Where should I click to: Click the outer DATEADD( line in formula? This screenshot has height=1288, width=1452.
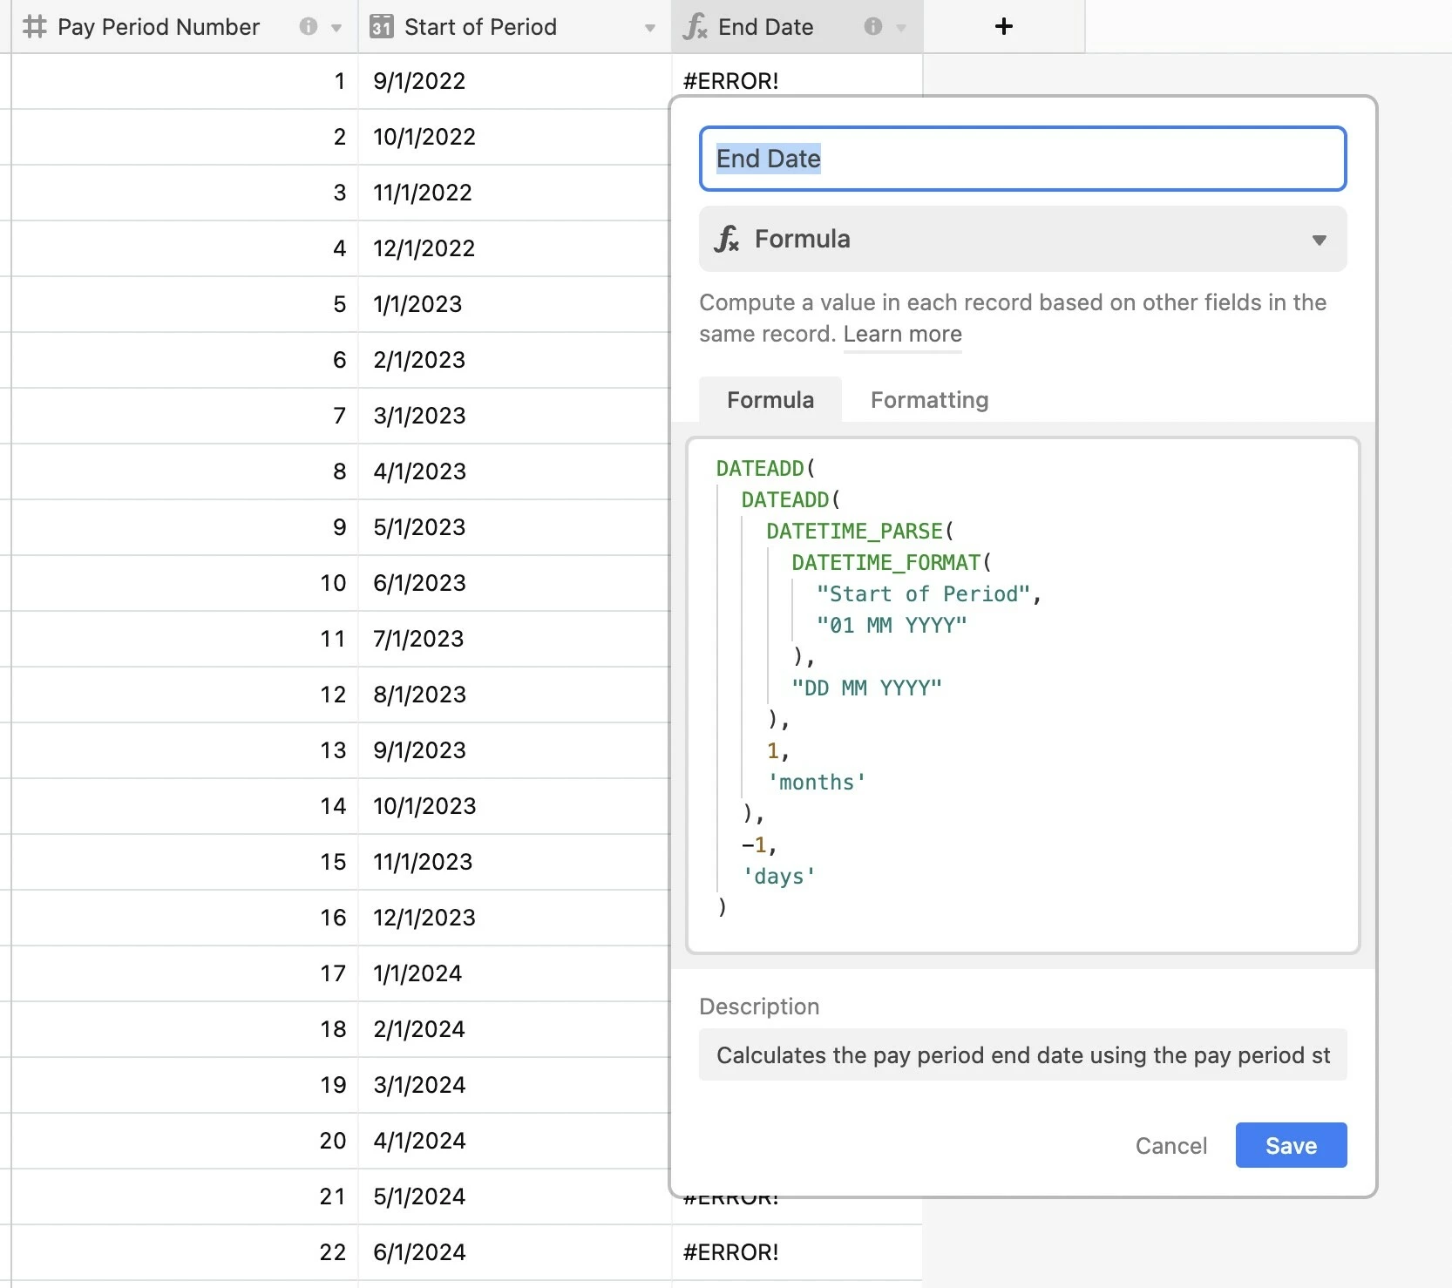(x=766, y=469)
